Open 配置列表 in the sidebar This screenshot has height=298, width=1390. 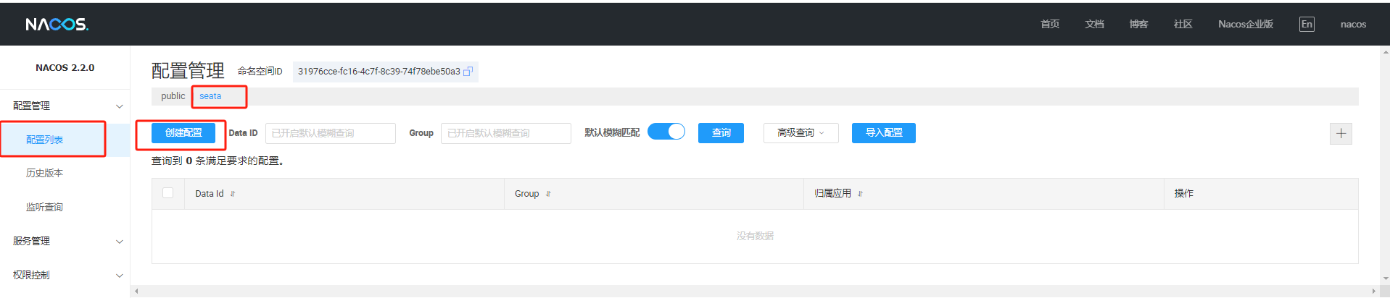(45, 140)
